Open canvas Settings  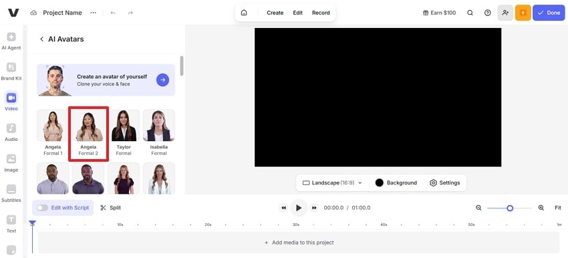[445, 182]
